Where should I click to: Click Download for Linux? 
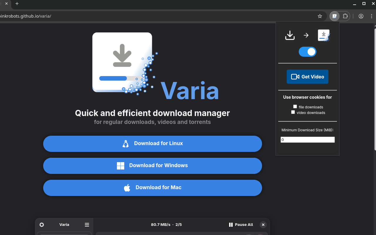coord(152,144)
